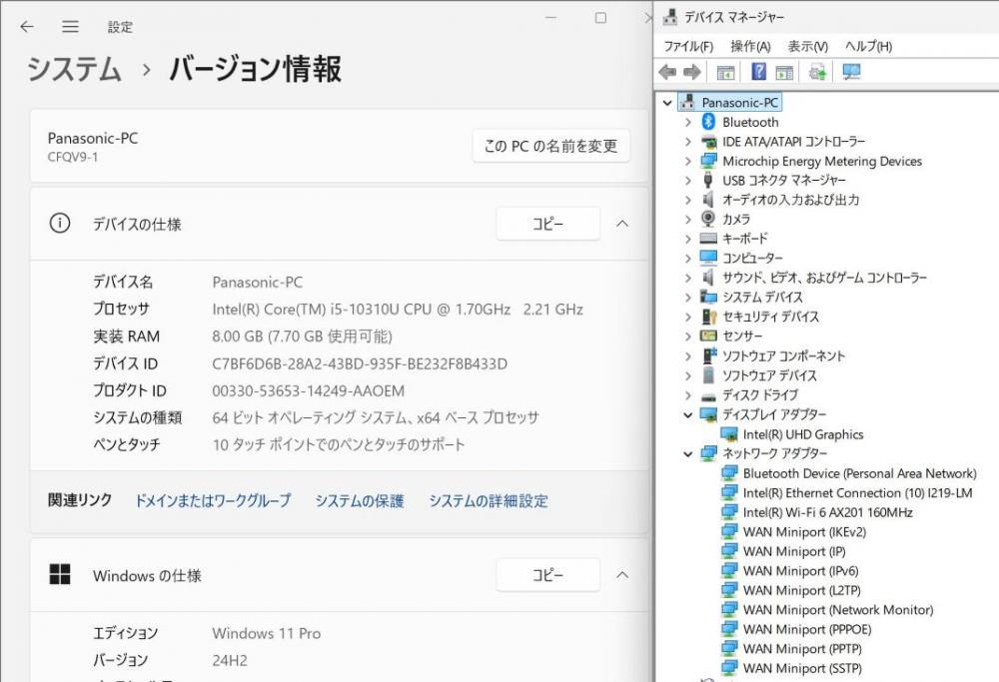Click the blue Help toolbar icon
The height and width of the screenshot is (682, 999).
pyautogui.click(x=758, y=71)
